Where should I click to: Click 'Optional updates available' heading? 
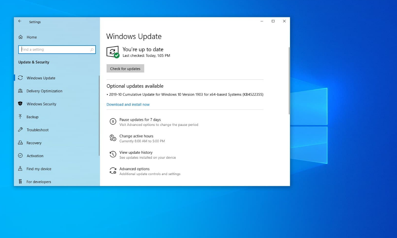135,86
